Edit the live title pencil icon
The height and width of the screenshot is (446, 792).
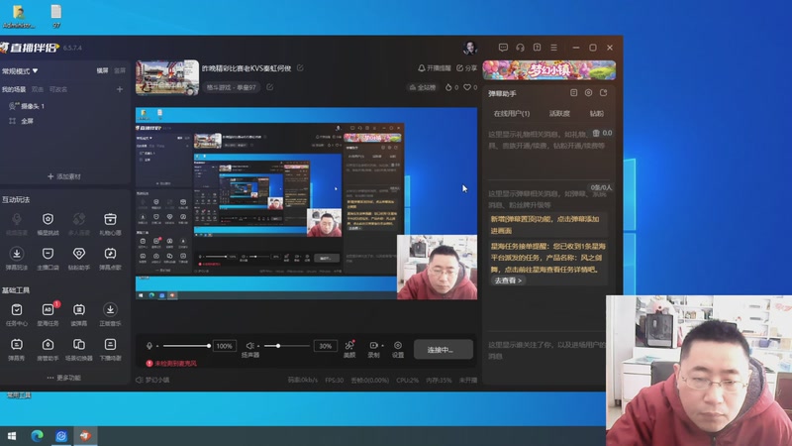click(x=300, y=67)
